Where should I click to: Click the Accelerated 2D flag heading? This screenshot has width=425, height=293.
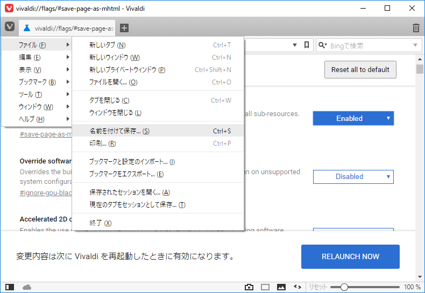click(x=46, y=219)
